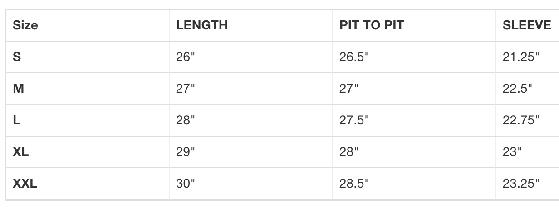This screenshot has width=559, height=208.
Task: Click the 26" length cell
Action: coord(185,57)
